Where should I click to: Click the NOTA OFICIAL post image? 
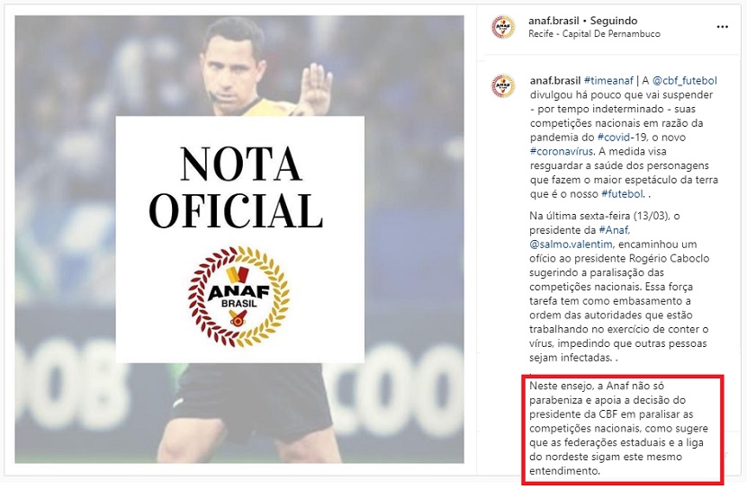click(x=239, y=239)
